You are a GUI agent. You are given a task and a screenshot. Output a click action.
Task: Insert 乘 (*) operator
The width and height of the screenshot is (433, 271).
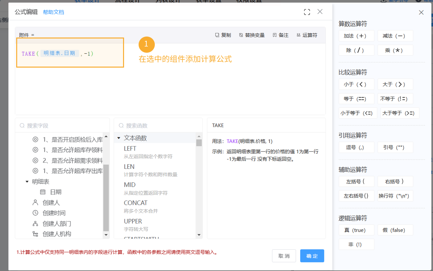[395, 50]
